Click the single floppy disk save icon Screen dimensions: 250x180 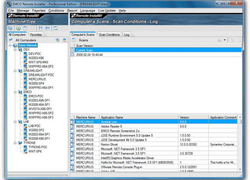(40, 28)
